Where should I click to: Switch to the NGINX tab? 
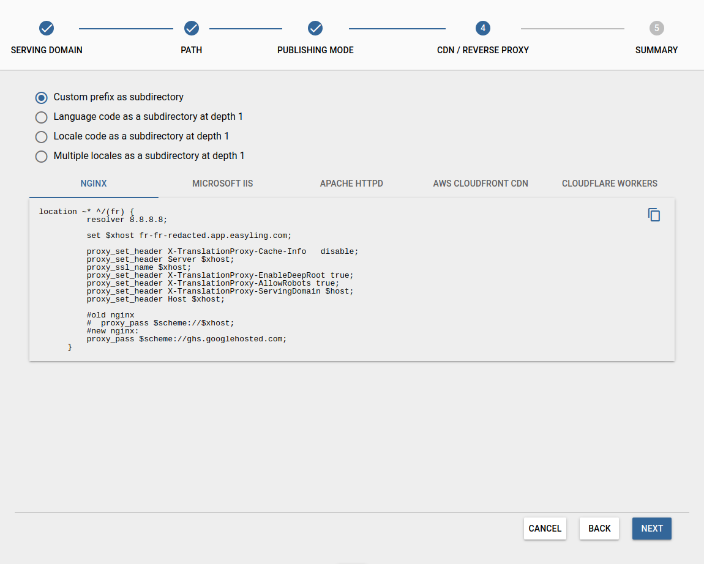coord(94,184)
